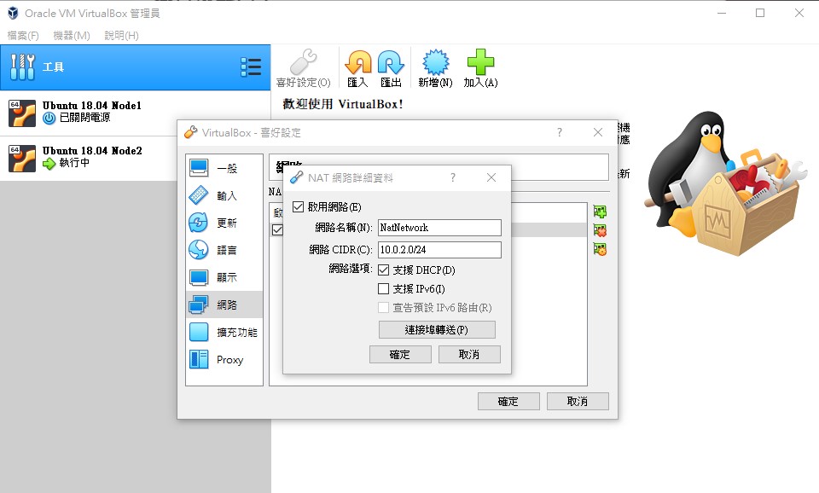Viewport: 819px width, 493px height.
Task: Click the 網路名稱 text field
Action: point(439,228)
